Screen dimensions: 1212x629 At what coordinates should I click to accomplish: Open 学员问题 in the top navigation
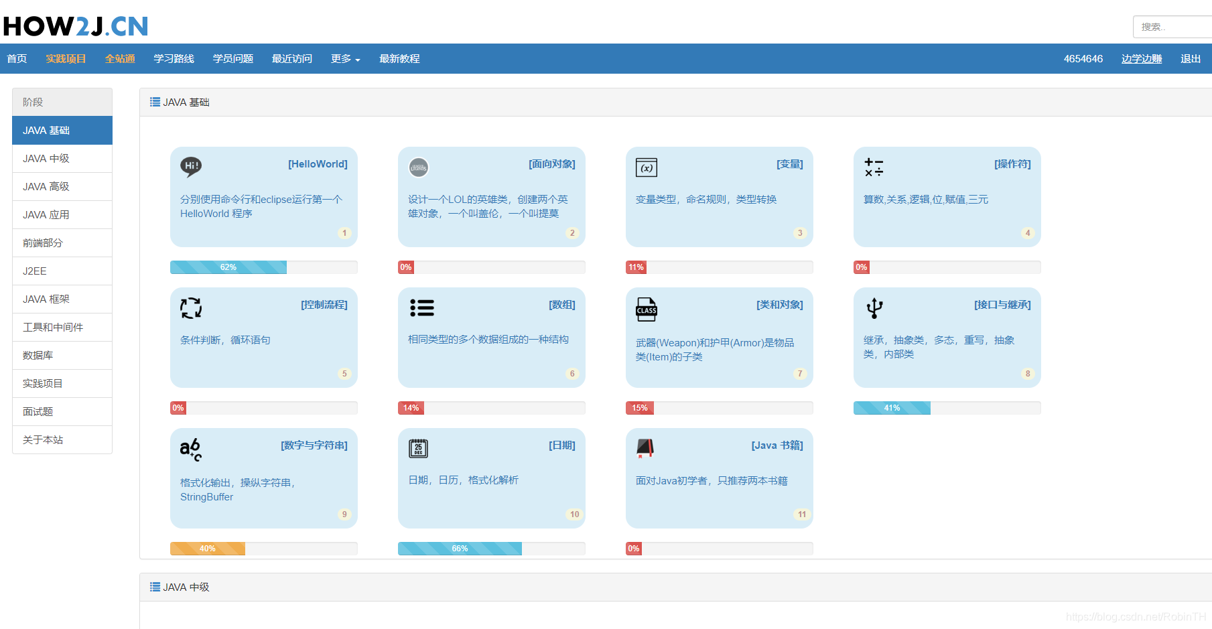(x=233, y=59)
